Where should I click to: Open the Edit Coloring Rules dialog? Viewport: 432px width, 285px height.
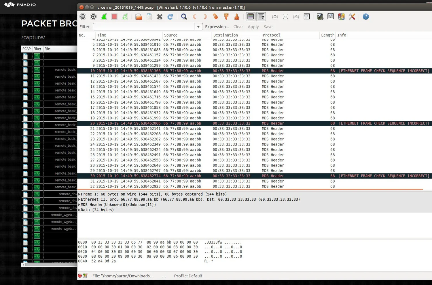point(341,17)
